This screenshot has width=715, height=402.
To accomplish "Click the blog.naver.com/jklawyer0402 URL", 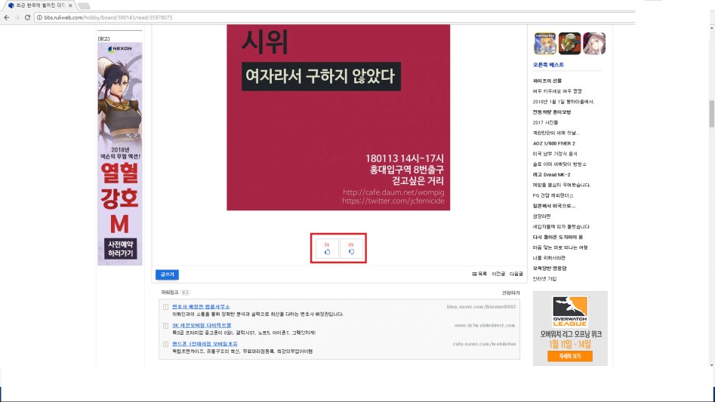I will (x=481, y=307).
